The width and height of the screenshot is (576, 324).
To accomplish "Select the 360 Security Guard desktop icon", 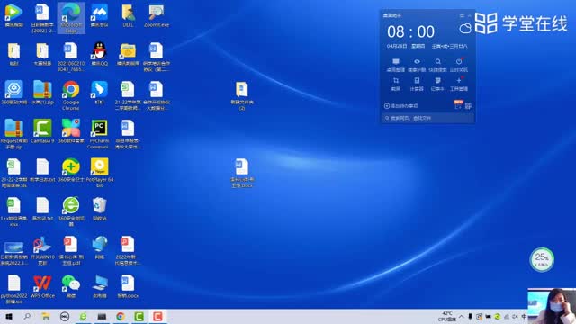I will tap(71, 170).
